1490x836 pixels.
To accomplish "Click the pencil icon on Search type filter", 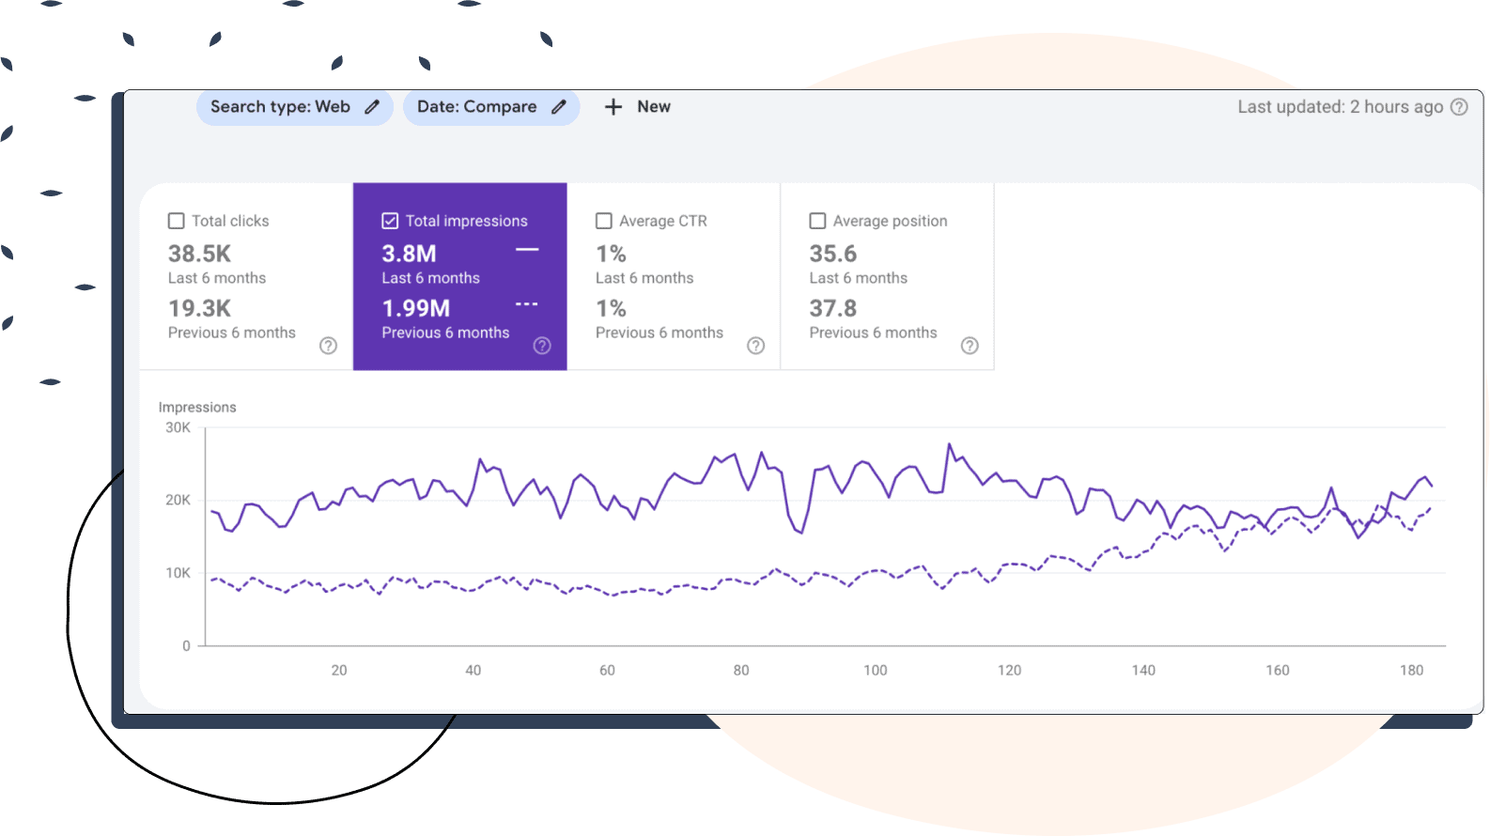I will pos(372,107).
